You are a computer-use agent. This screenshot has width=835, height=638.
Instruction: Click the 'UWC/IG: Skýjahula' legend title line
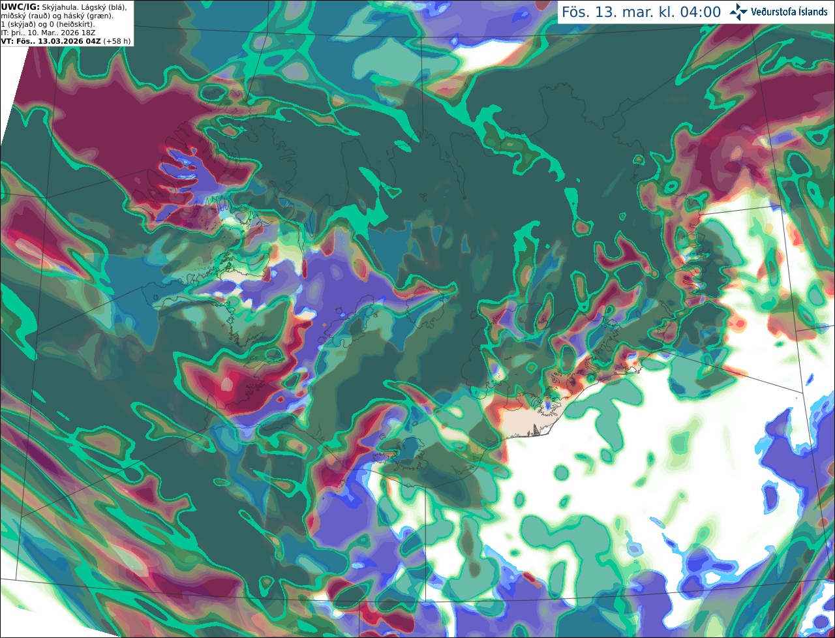tap(64, 7)
